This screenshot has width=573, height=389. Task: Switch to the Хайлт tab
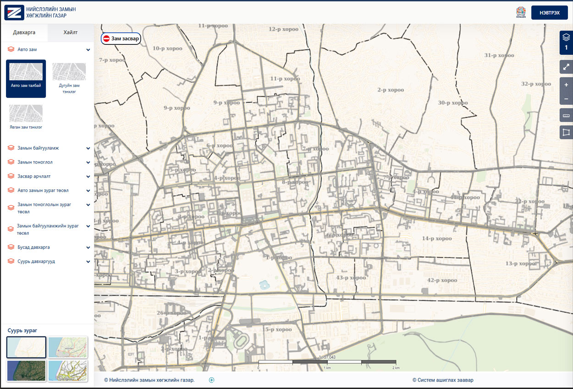click(x=71, y=32)
